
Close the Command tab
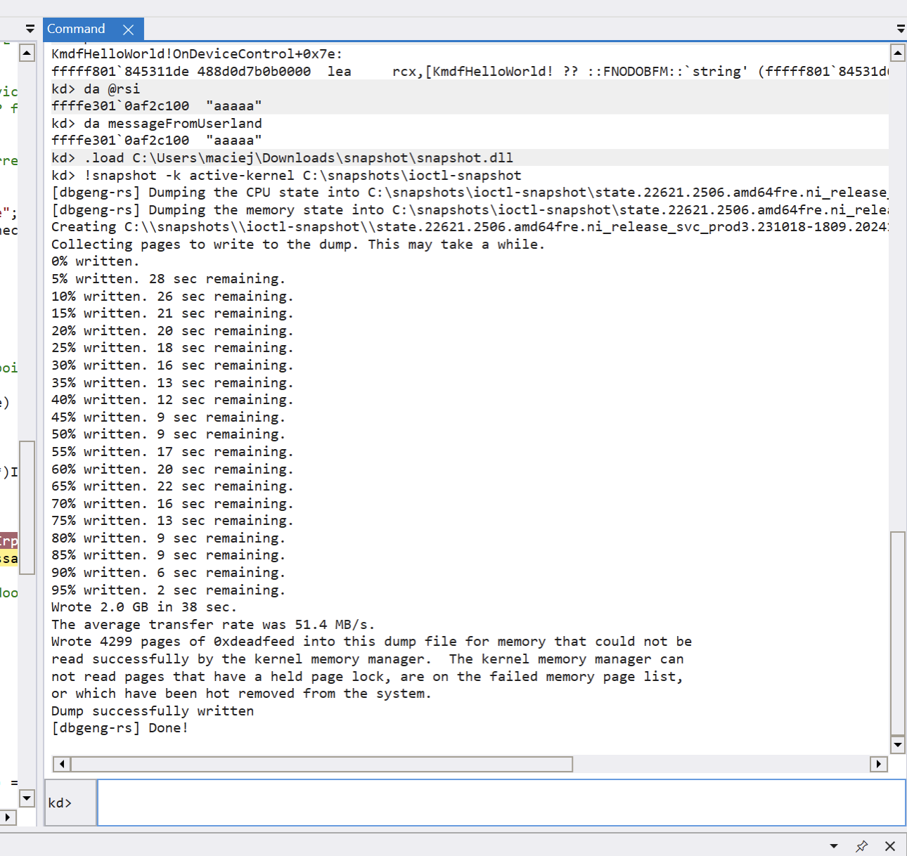coord(128,30)
